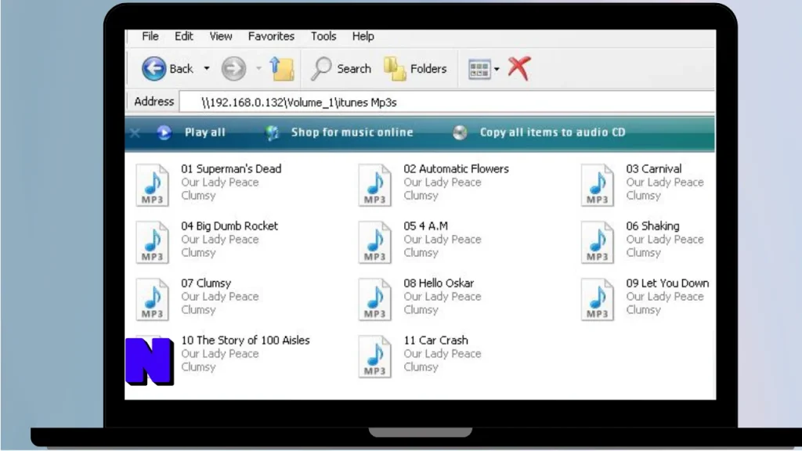The height and width of the screenshot is (451, 802).
Task: Click file name 02 Automatic Flowers
Action: pyautogui.click(x=457, y=169)
